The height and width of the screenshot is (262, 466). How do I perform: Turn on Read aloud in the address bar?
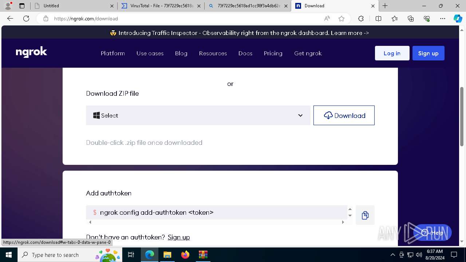coord(327,19)
